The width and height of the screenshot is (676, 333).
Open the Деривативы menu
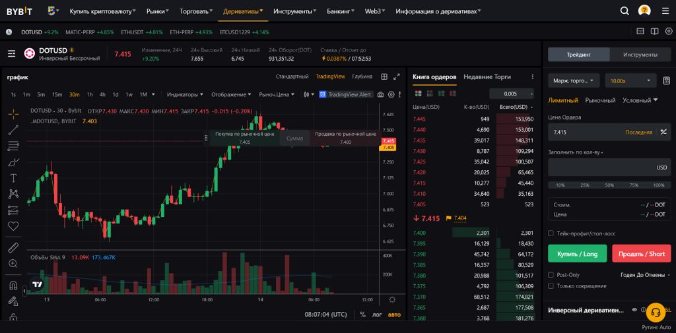(x=242, y=11)
